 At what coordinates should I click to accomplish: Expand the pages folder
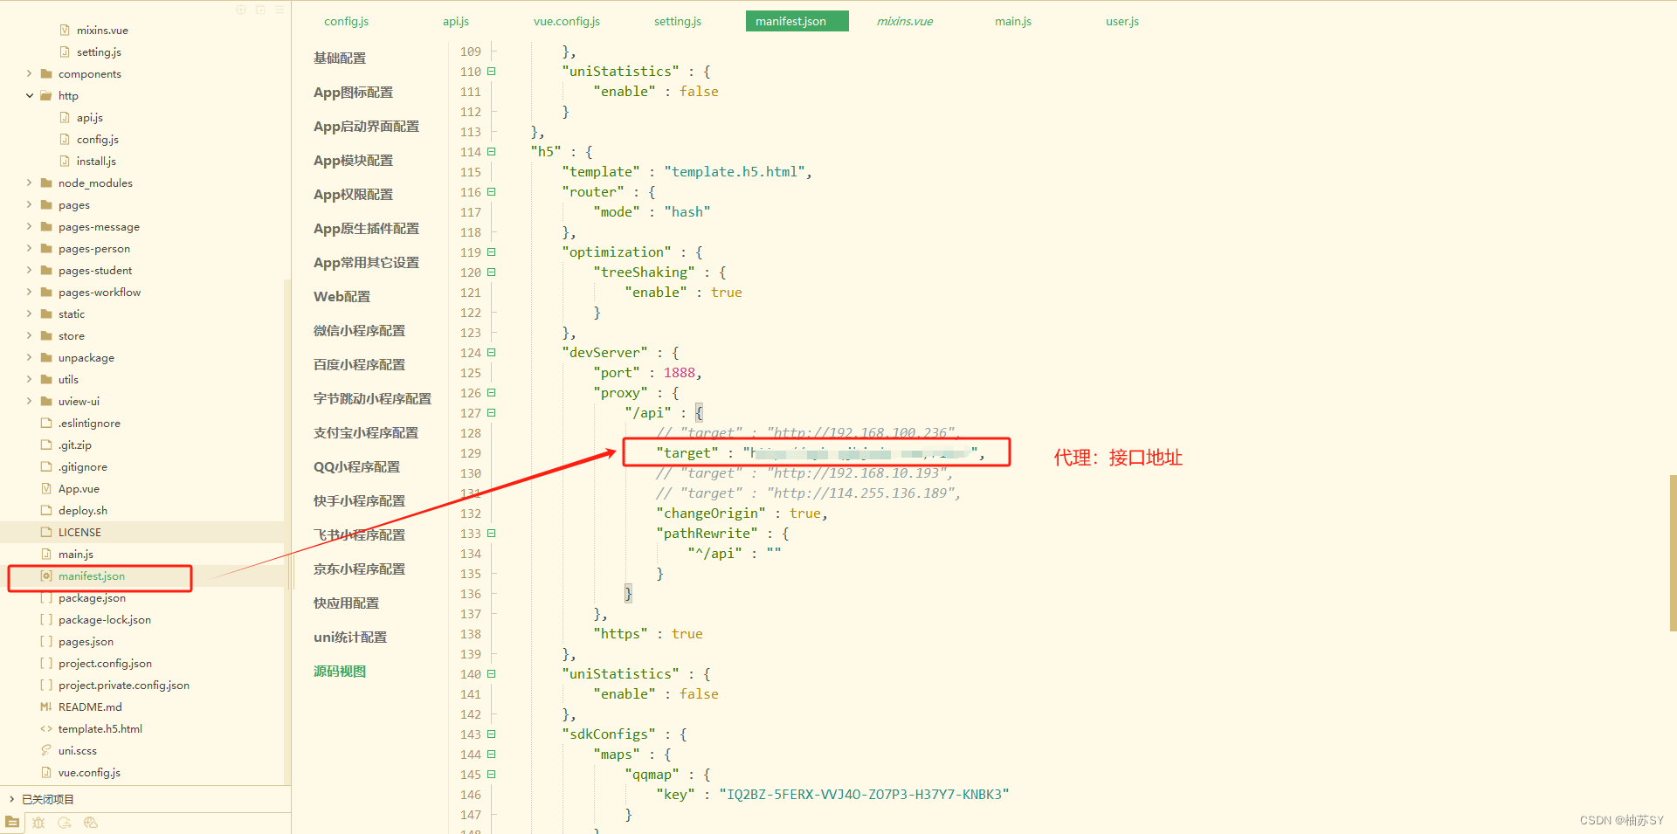[x=29, y=204]
